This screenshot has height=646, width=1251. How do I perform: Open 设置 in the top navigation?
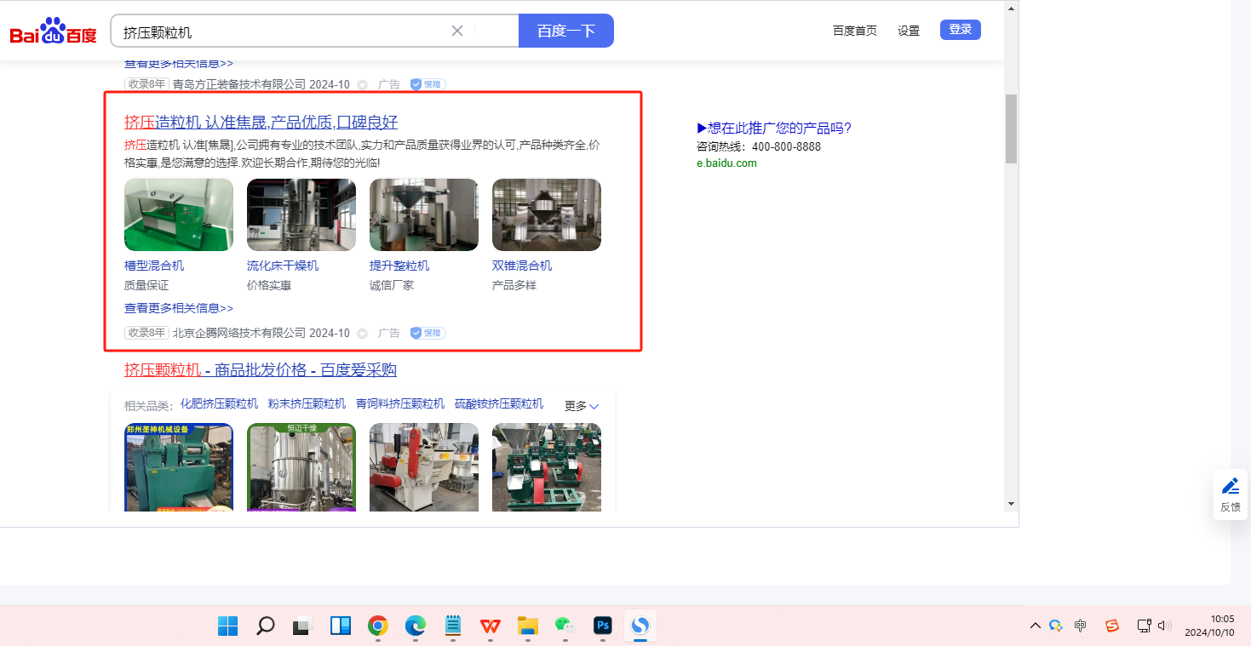tap(909, 31)
